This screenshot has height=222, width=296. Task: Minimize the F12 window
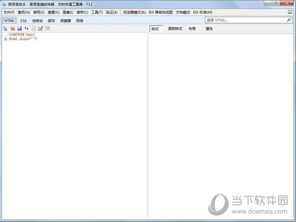coord(267,3)
